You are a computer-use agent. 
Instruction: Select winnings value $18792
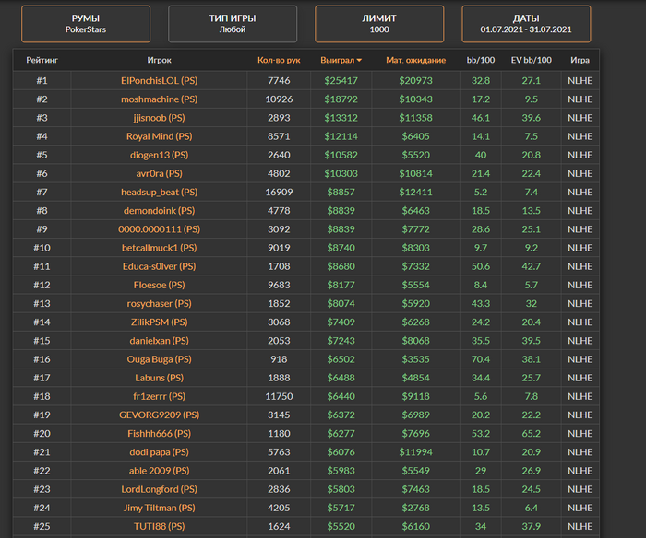coord(341,99)
